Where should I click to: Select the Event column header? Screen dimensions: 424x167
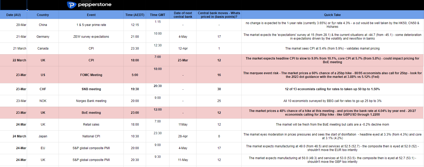coord(91,15)
